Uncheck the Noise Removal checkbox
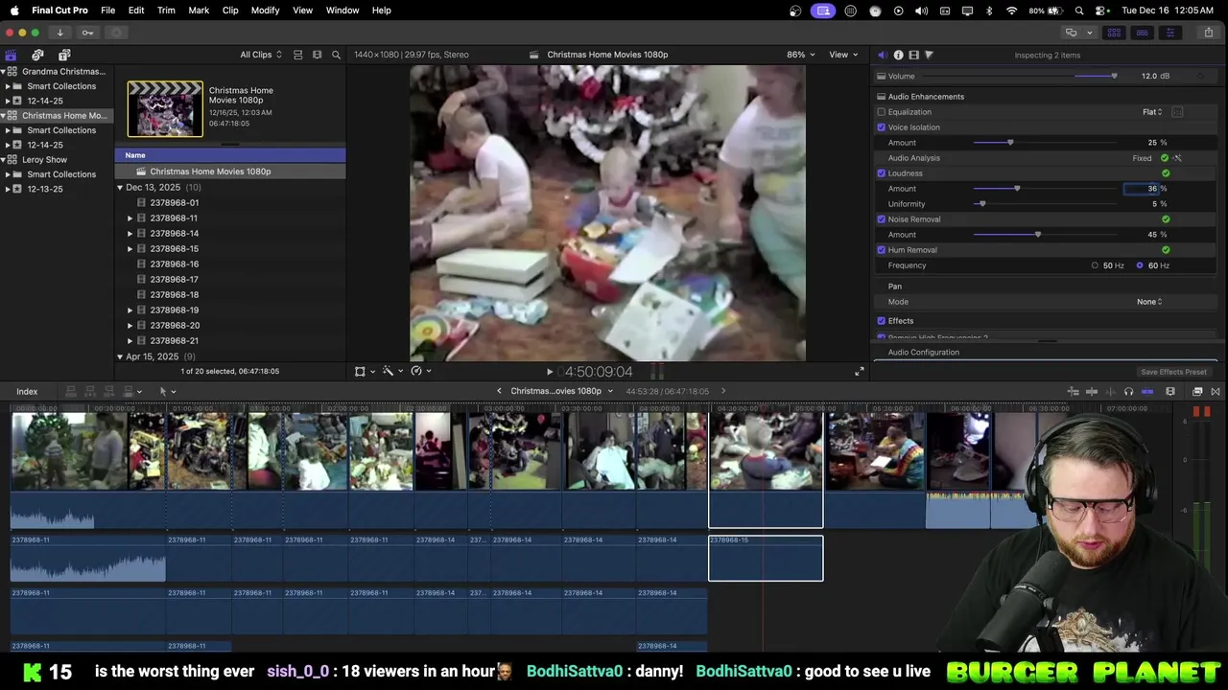1228x690 pixels. (x=882, y=219)
